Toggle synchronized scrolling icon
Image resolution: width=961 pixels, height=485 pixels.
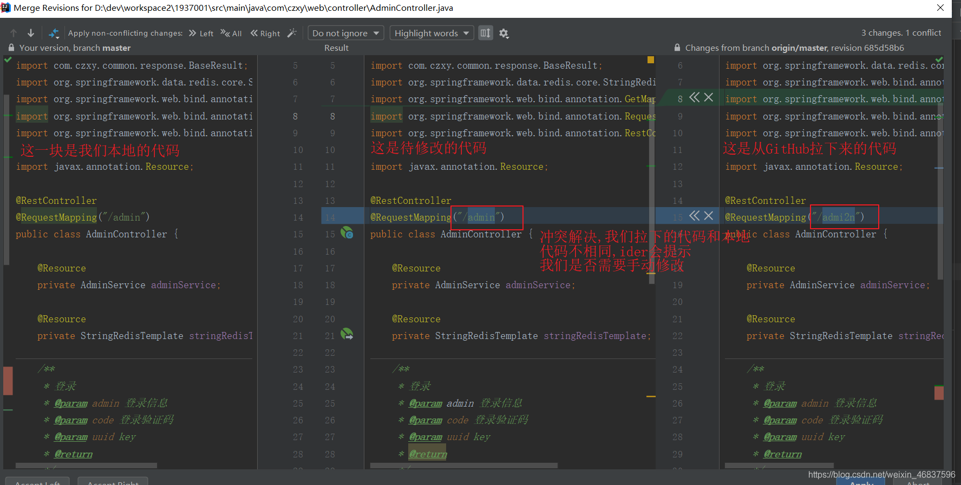click(486, 33)
